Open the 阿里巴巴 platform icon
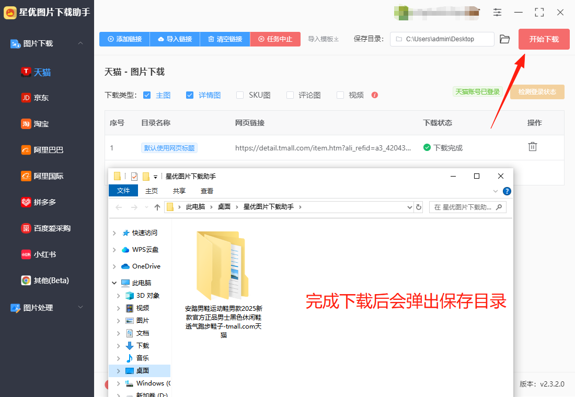 click(x=26, y=150)
